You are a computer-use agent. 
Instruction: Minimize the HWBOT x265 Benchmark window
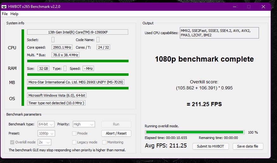[235, 7]
